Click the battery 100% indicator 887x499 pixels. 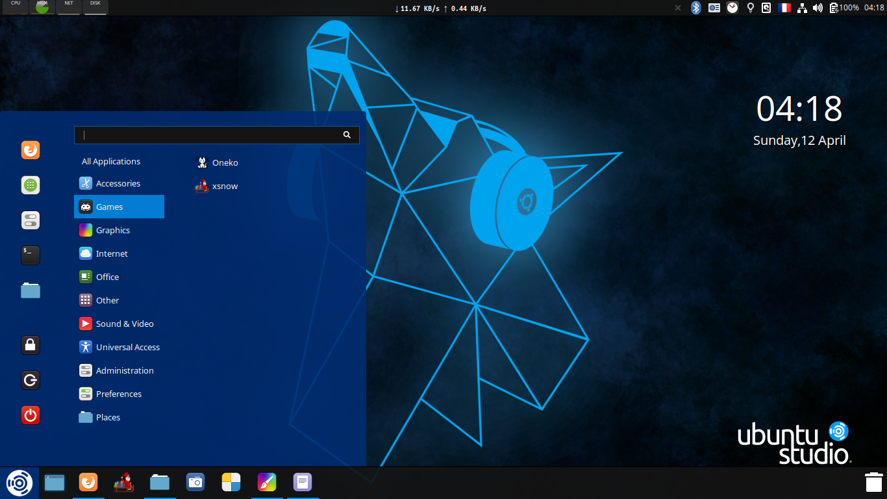coord(843,8)
